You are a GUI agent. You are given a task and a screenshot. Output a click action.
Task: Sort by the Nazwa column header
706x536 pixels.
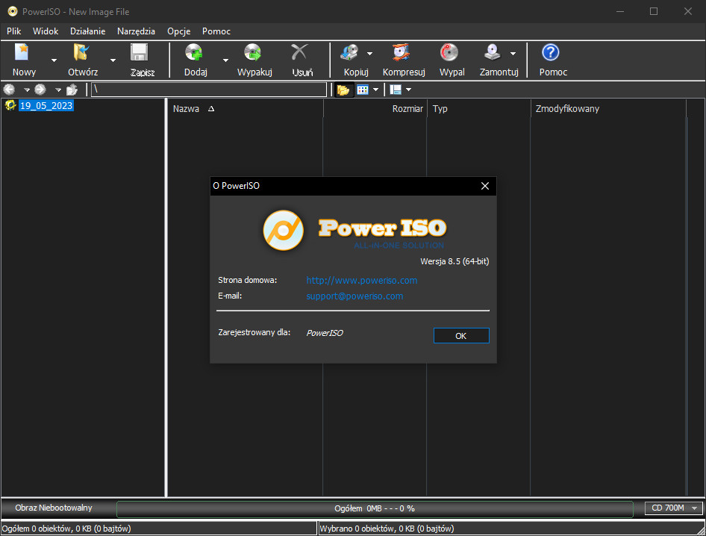(245, 108)
